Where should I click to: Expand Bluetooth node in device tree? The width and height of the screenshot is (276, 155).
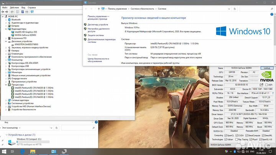(x=6, y=20)
